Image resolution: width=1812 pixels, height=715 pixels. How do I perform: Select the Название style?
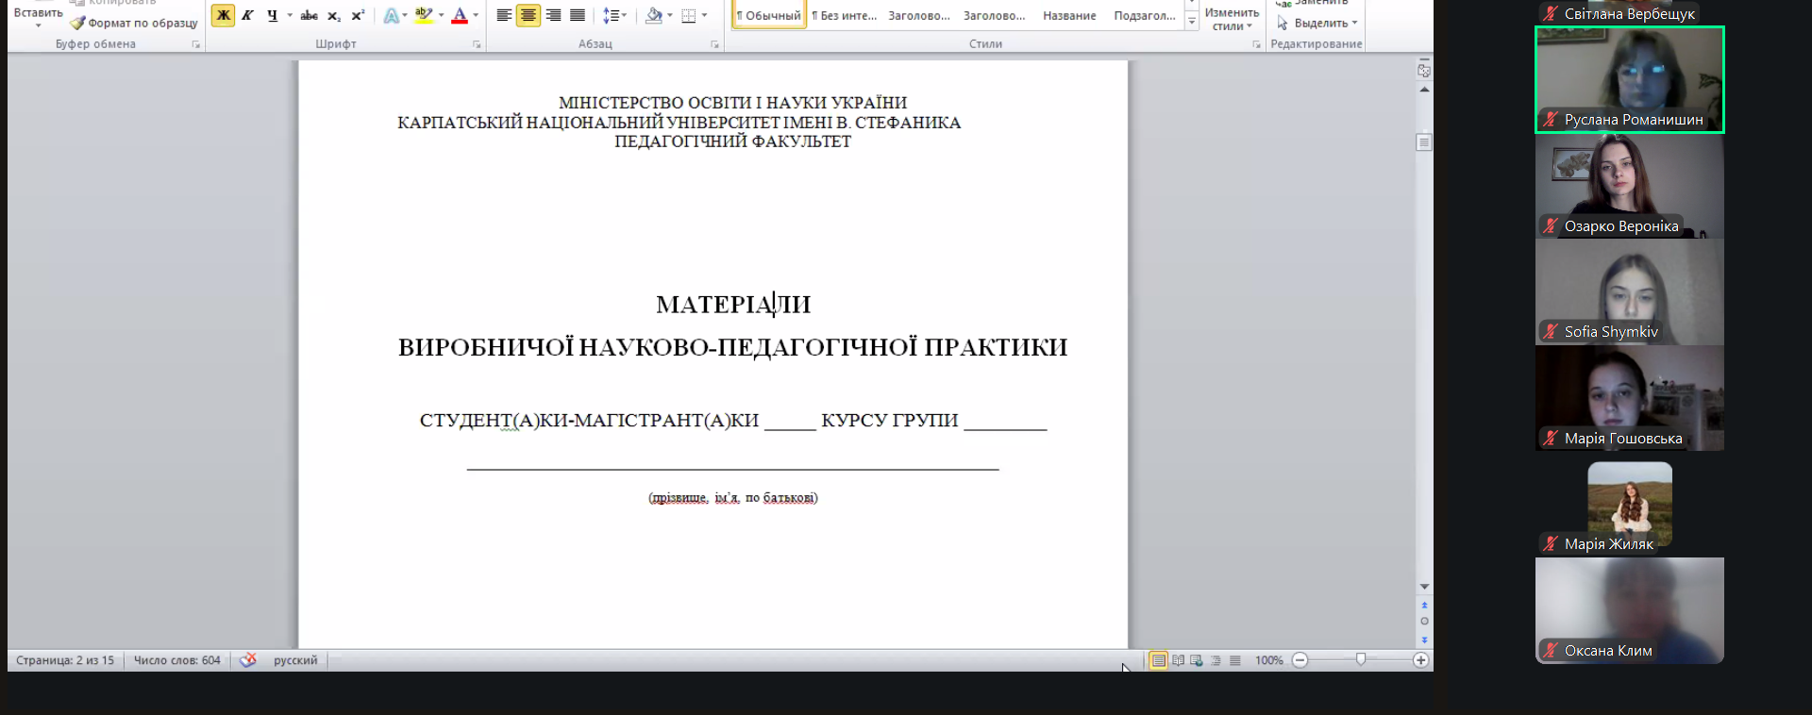[1069, 15]
